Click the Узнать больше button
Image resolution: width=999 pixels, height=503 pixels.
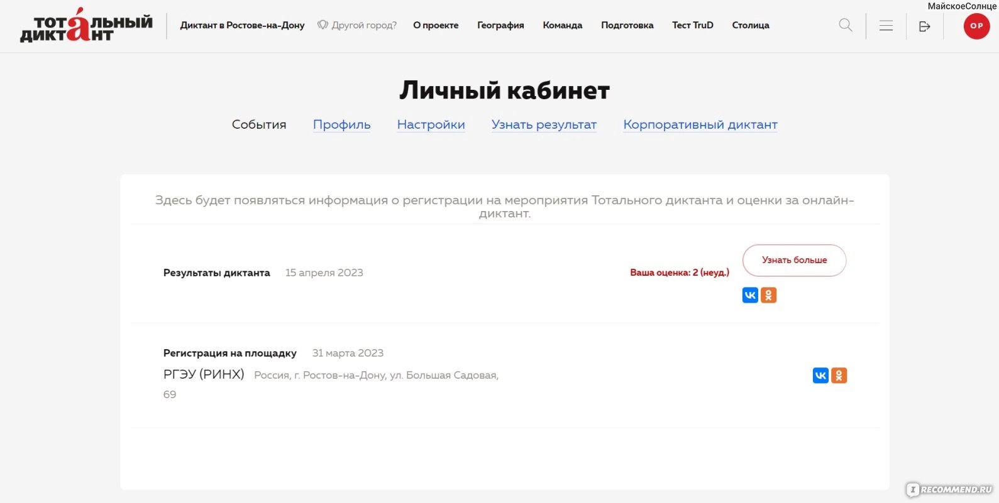tap(794, 260)
